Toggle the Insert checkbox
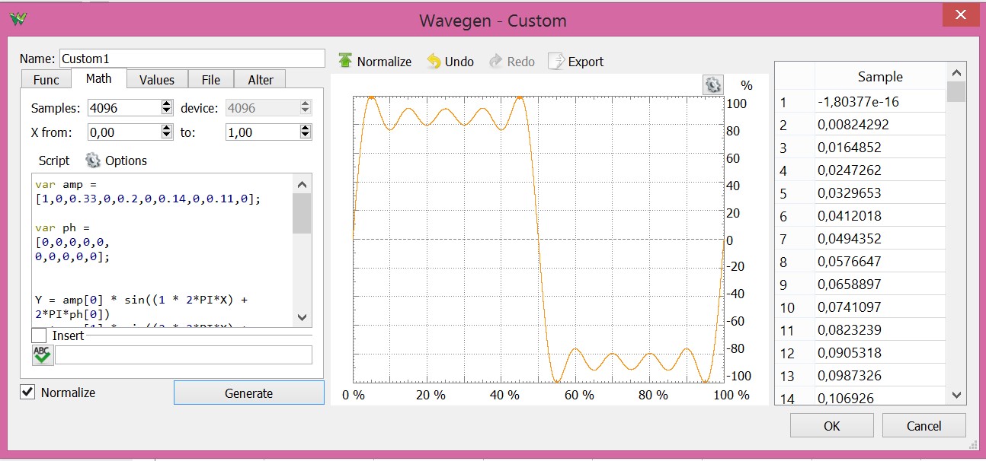Image resolution: width=986 pixels, height=461 pixels. tap(39, 335)
